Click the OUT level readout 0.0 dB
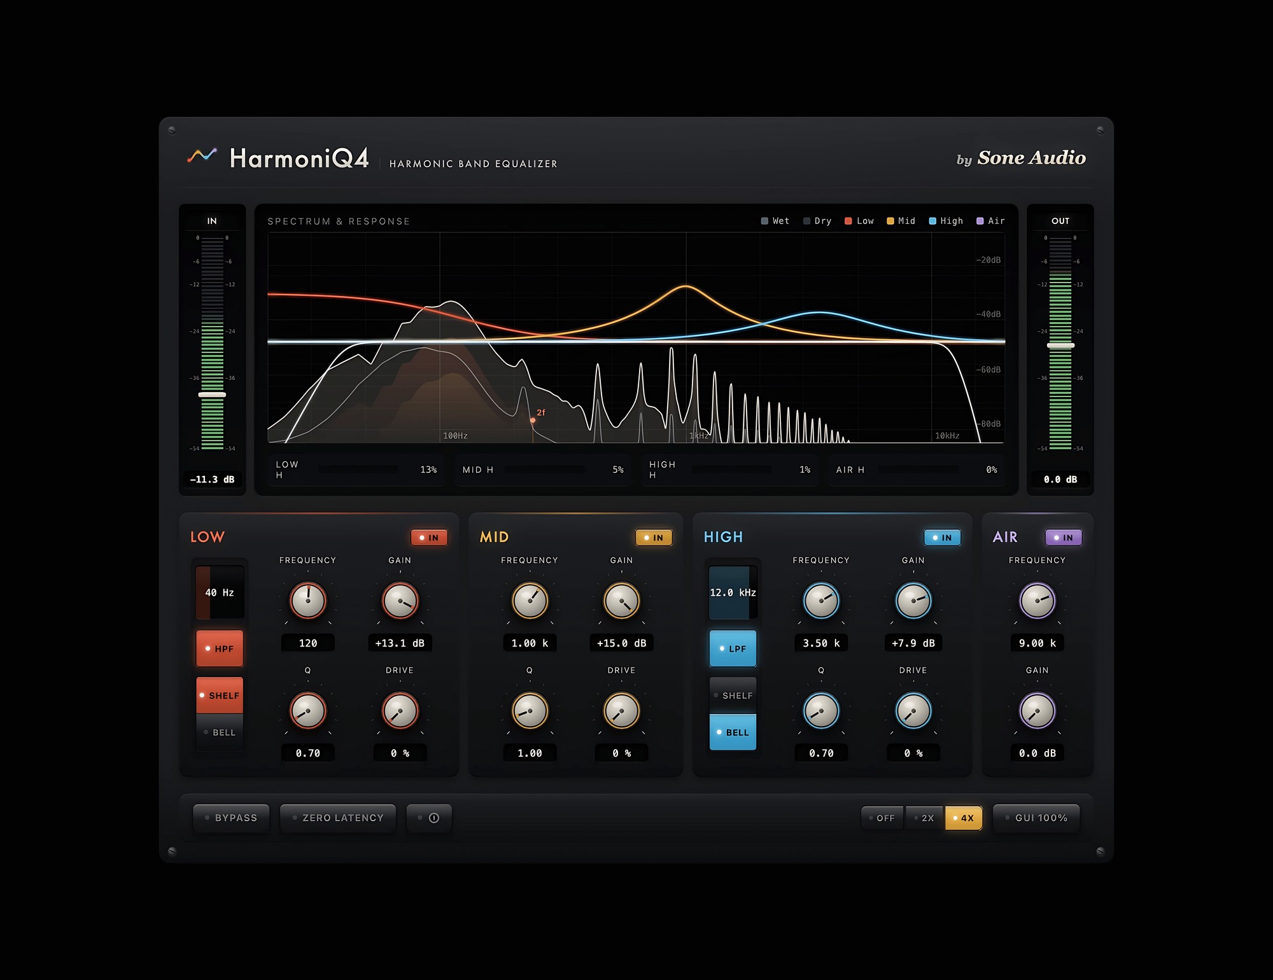 click(x=1060, y=479)
